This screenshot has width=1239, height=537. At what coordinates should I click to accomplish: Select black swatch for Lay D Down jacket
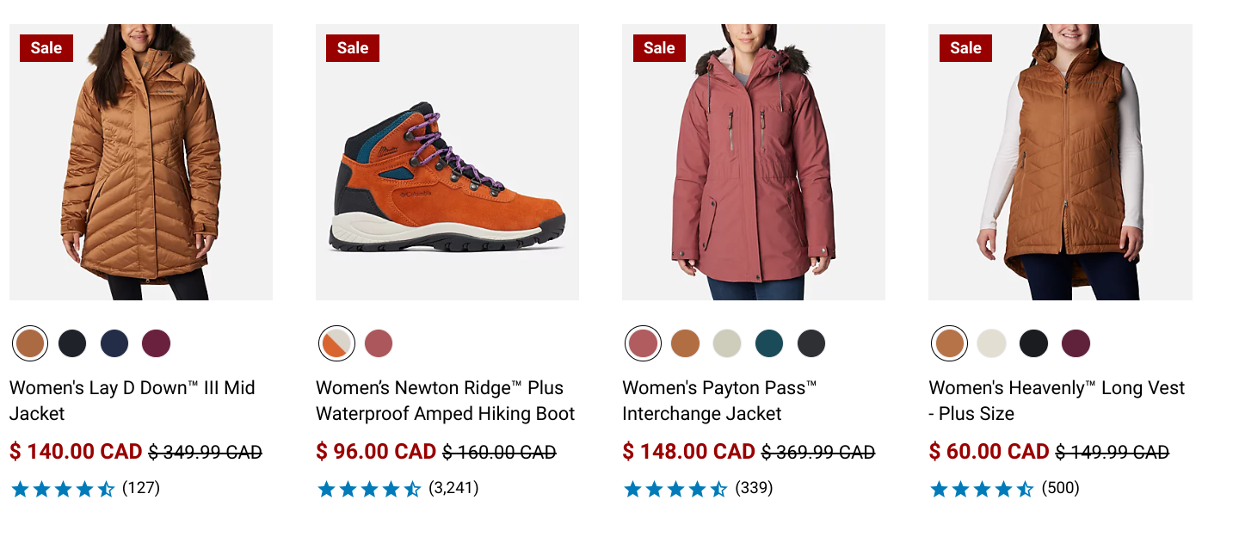tap(73, 343)
